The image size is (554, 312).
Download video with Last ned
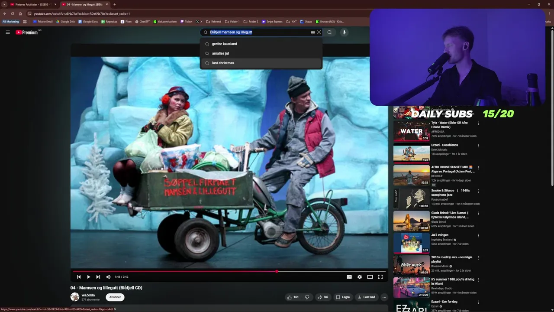366,297
